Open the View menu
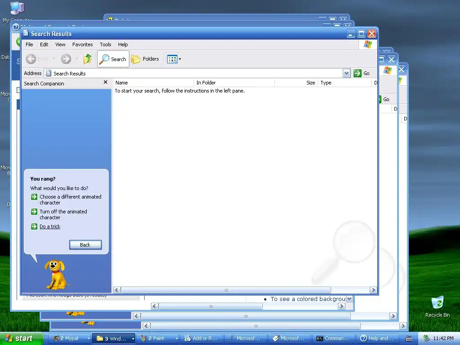The height and width of the screenshot is (345, 460). [x=60, y=44]
